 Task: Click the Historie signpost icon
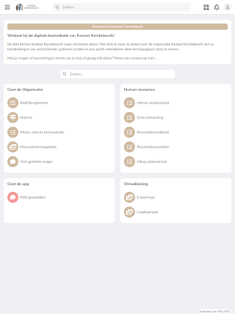point(13,117)
